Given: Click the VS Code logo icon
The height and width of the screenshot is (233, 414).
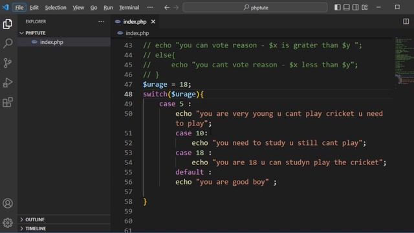Looking at the screenshot, I should click(5, 7).
